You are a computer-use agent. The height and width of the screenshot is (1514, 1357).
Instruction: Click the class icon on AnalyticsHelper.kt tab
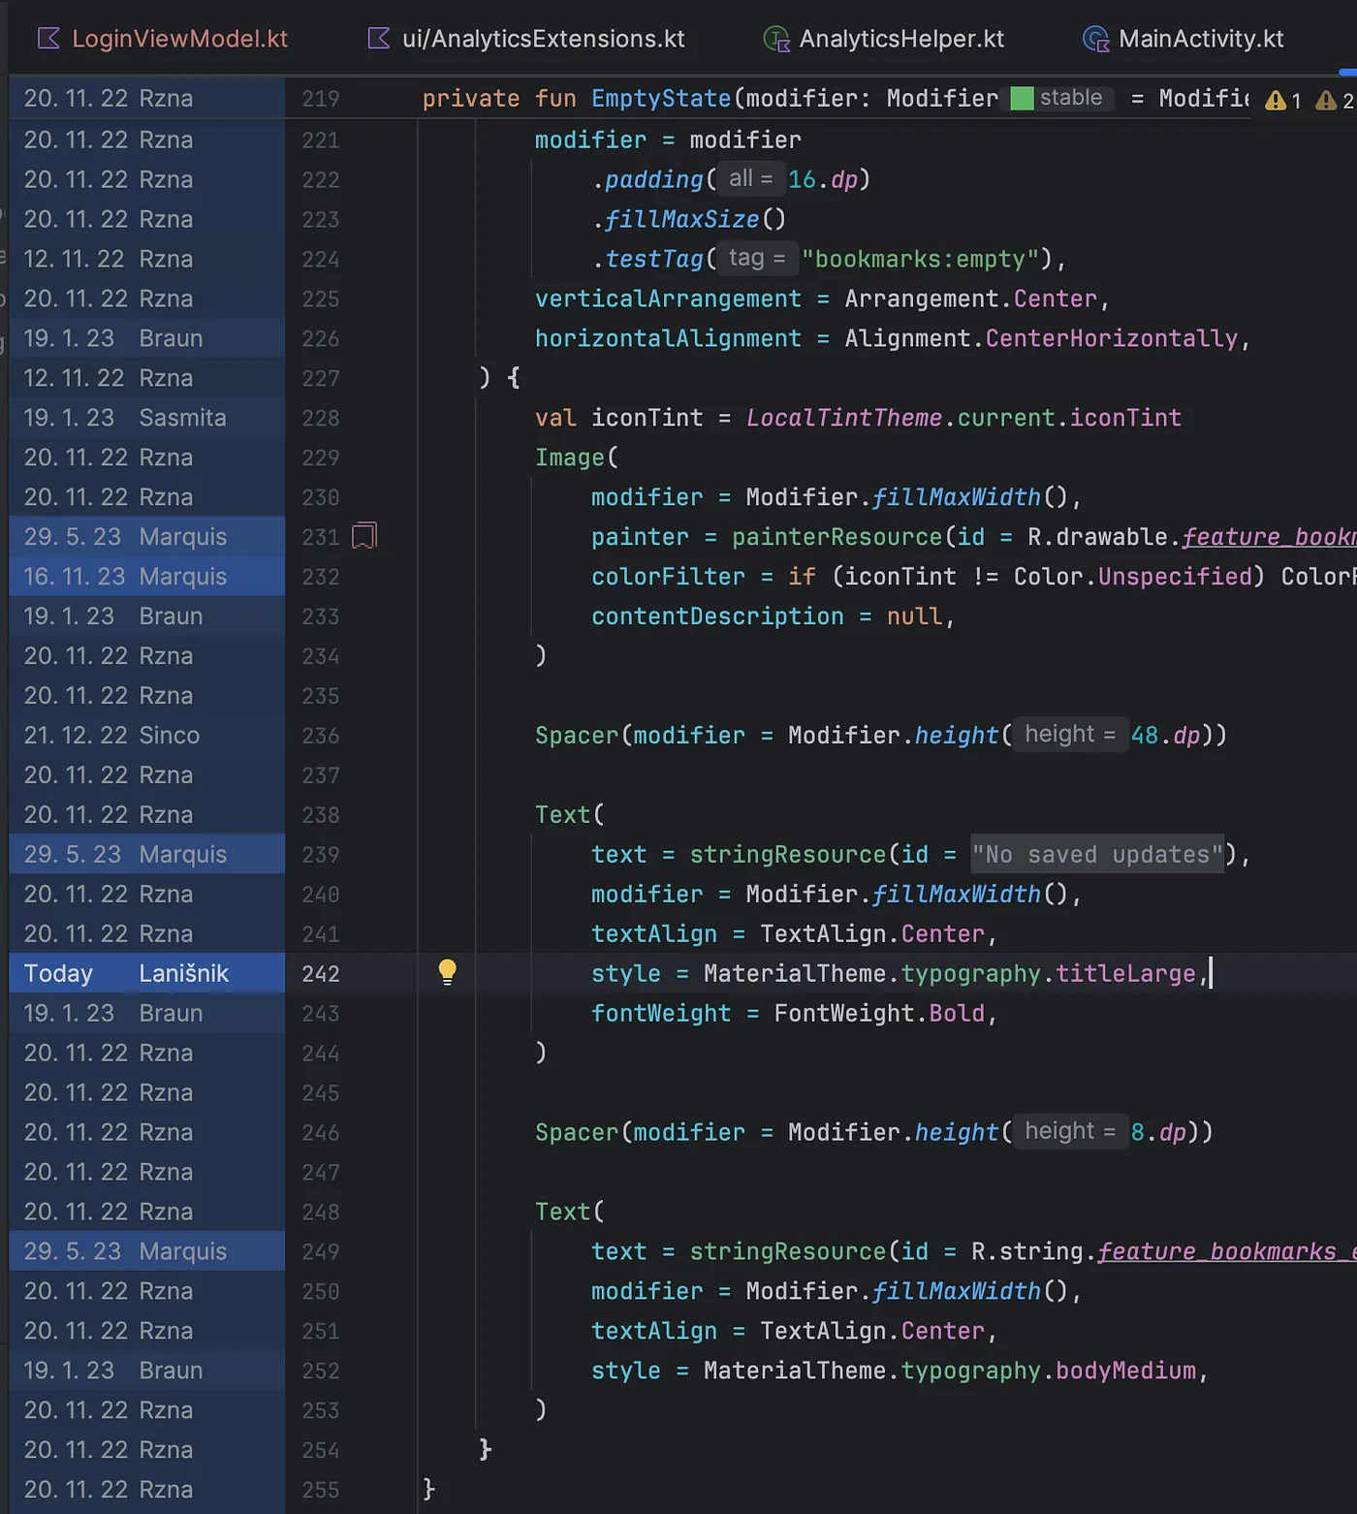click(776, 39)
